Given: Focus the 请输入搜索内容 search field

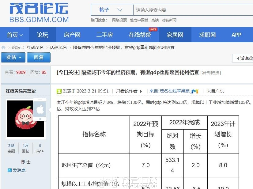Looking at the screenshot, I should coord(193,10).
